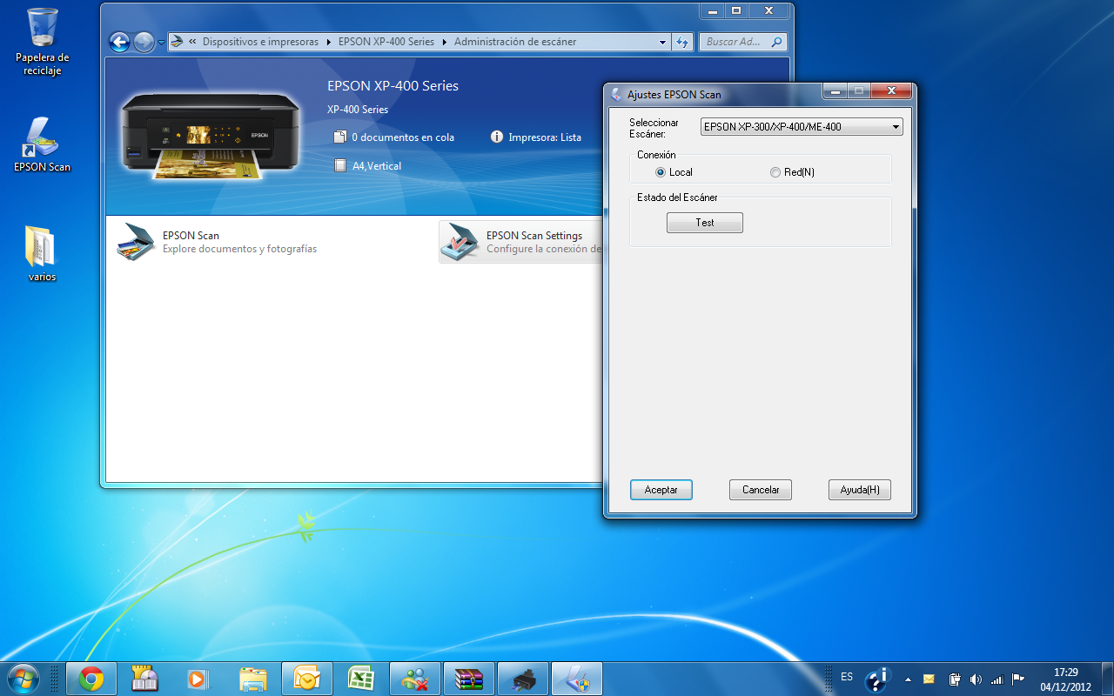
Task: Click the Test scanner status button
Action: [705, 223]
